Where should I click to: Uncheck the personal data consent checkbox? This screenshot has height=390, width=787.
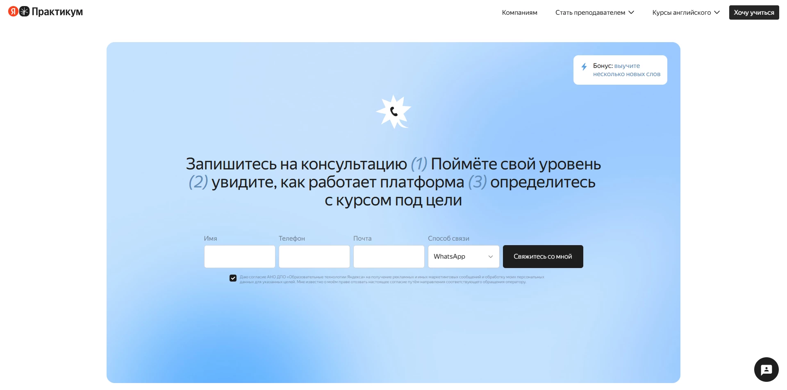coord(233,278)
